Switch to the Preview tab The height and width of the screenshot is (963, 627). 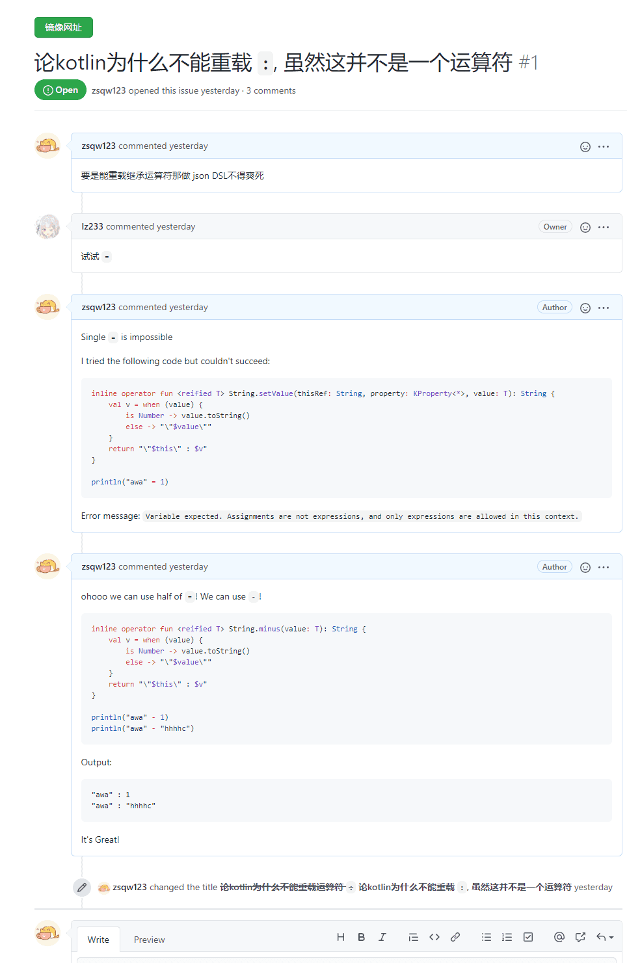[149, 940]
